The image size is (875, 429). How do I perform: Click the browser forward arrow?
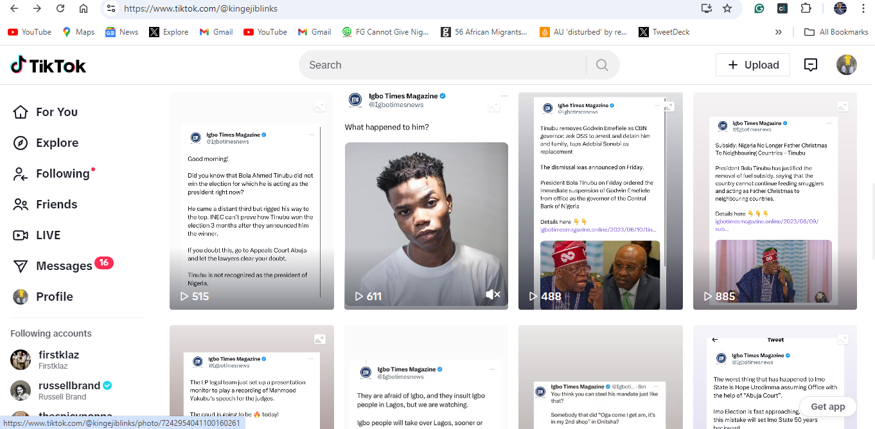point(37,8)
